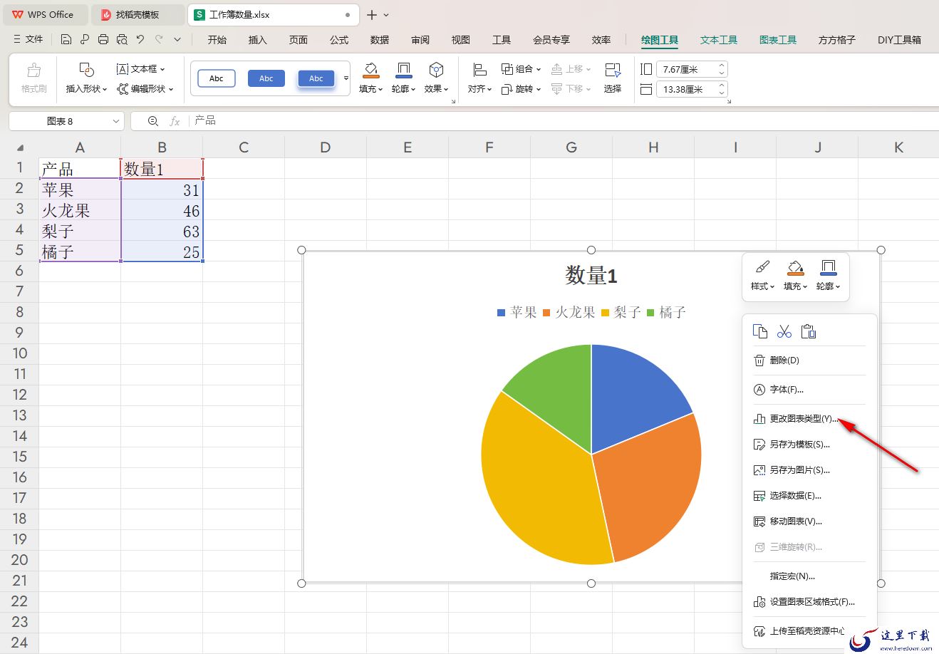Click Outline (轮廓) in the chart mini toolbar
Viewport: 939px width, 654px height.
pos(828,275)
